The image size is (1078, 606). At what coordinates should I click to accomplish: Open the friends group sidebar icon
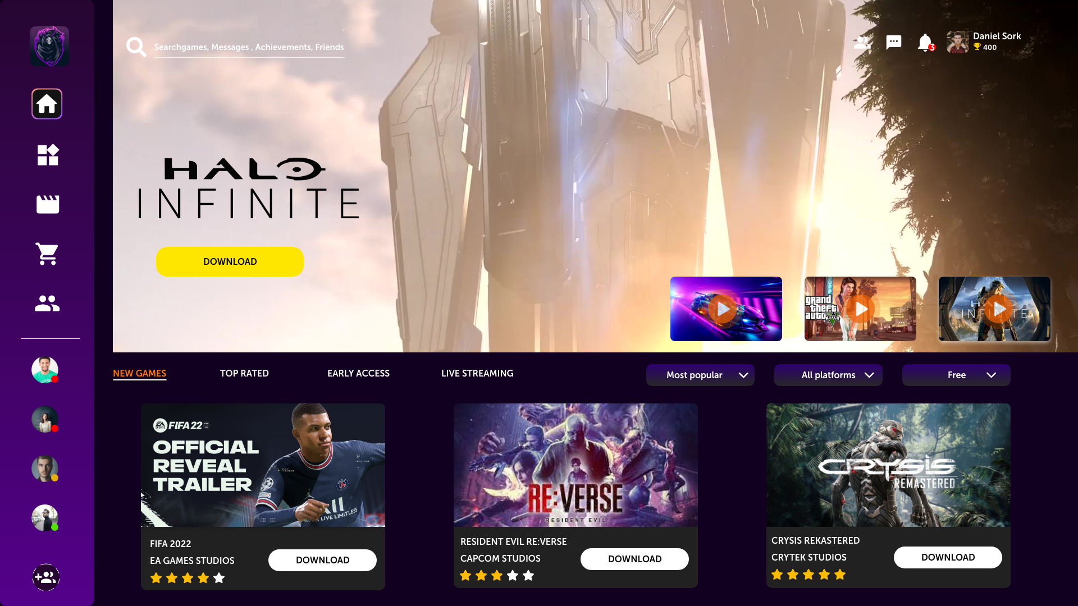(x=47, y=304)
